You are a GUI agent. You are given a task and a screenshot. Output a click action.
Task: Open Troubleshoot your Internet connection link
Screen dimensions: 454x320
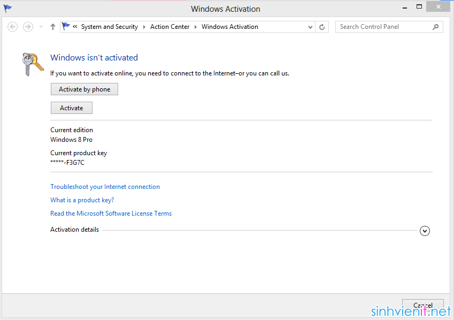click(x=105, y=187)
